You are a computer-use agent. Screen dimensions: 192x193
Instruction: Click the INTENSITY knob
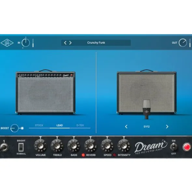click(124, 146)
